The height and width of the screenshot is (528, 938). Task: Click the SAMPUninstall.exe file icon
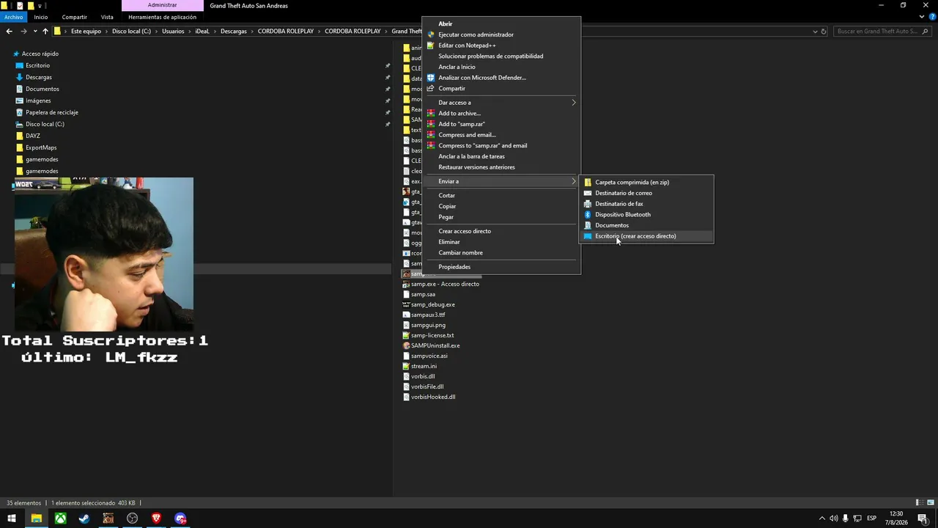click(x=406, y=345)
